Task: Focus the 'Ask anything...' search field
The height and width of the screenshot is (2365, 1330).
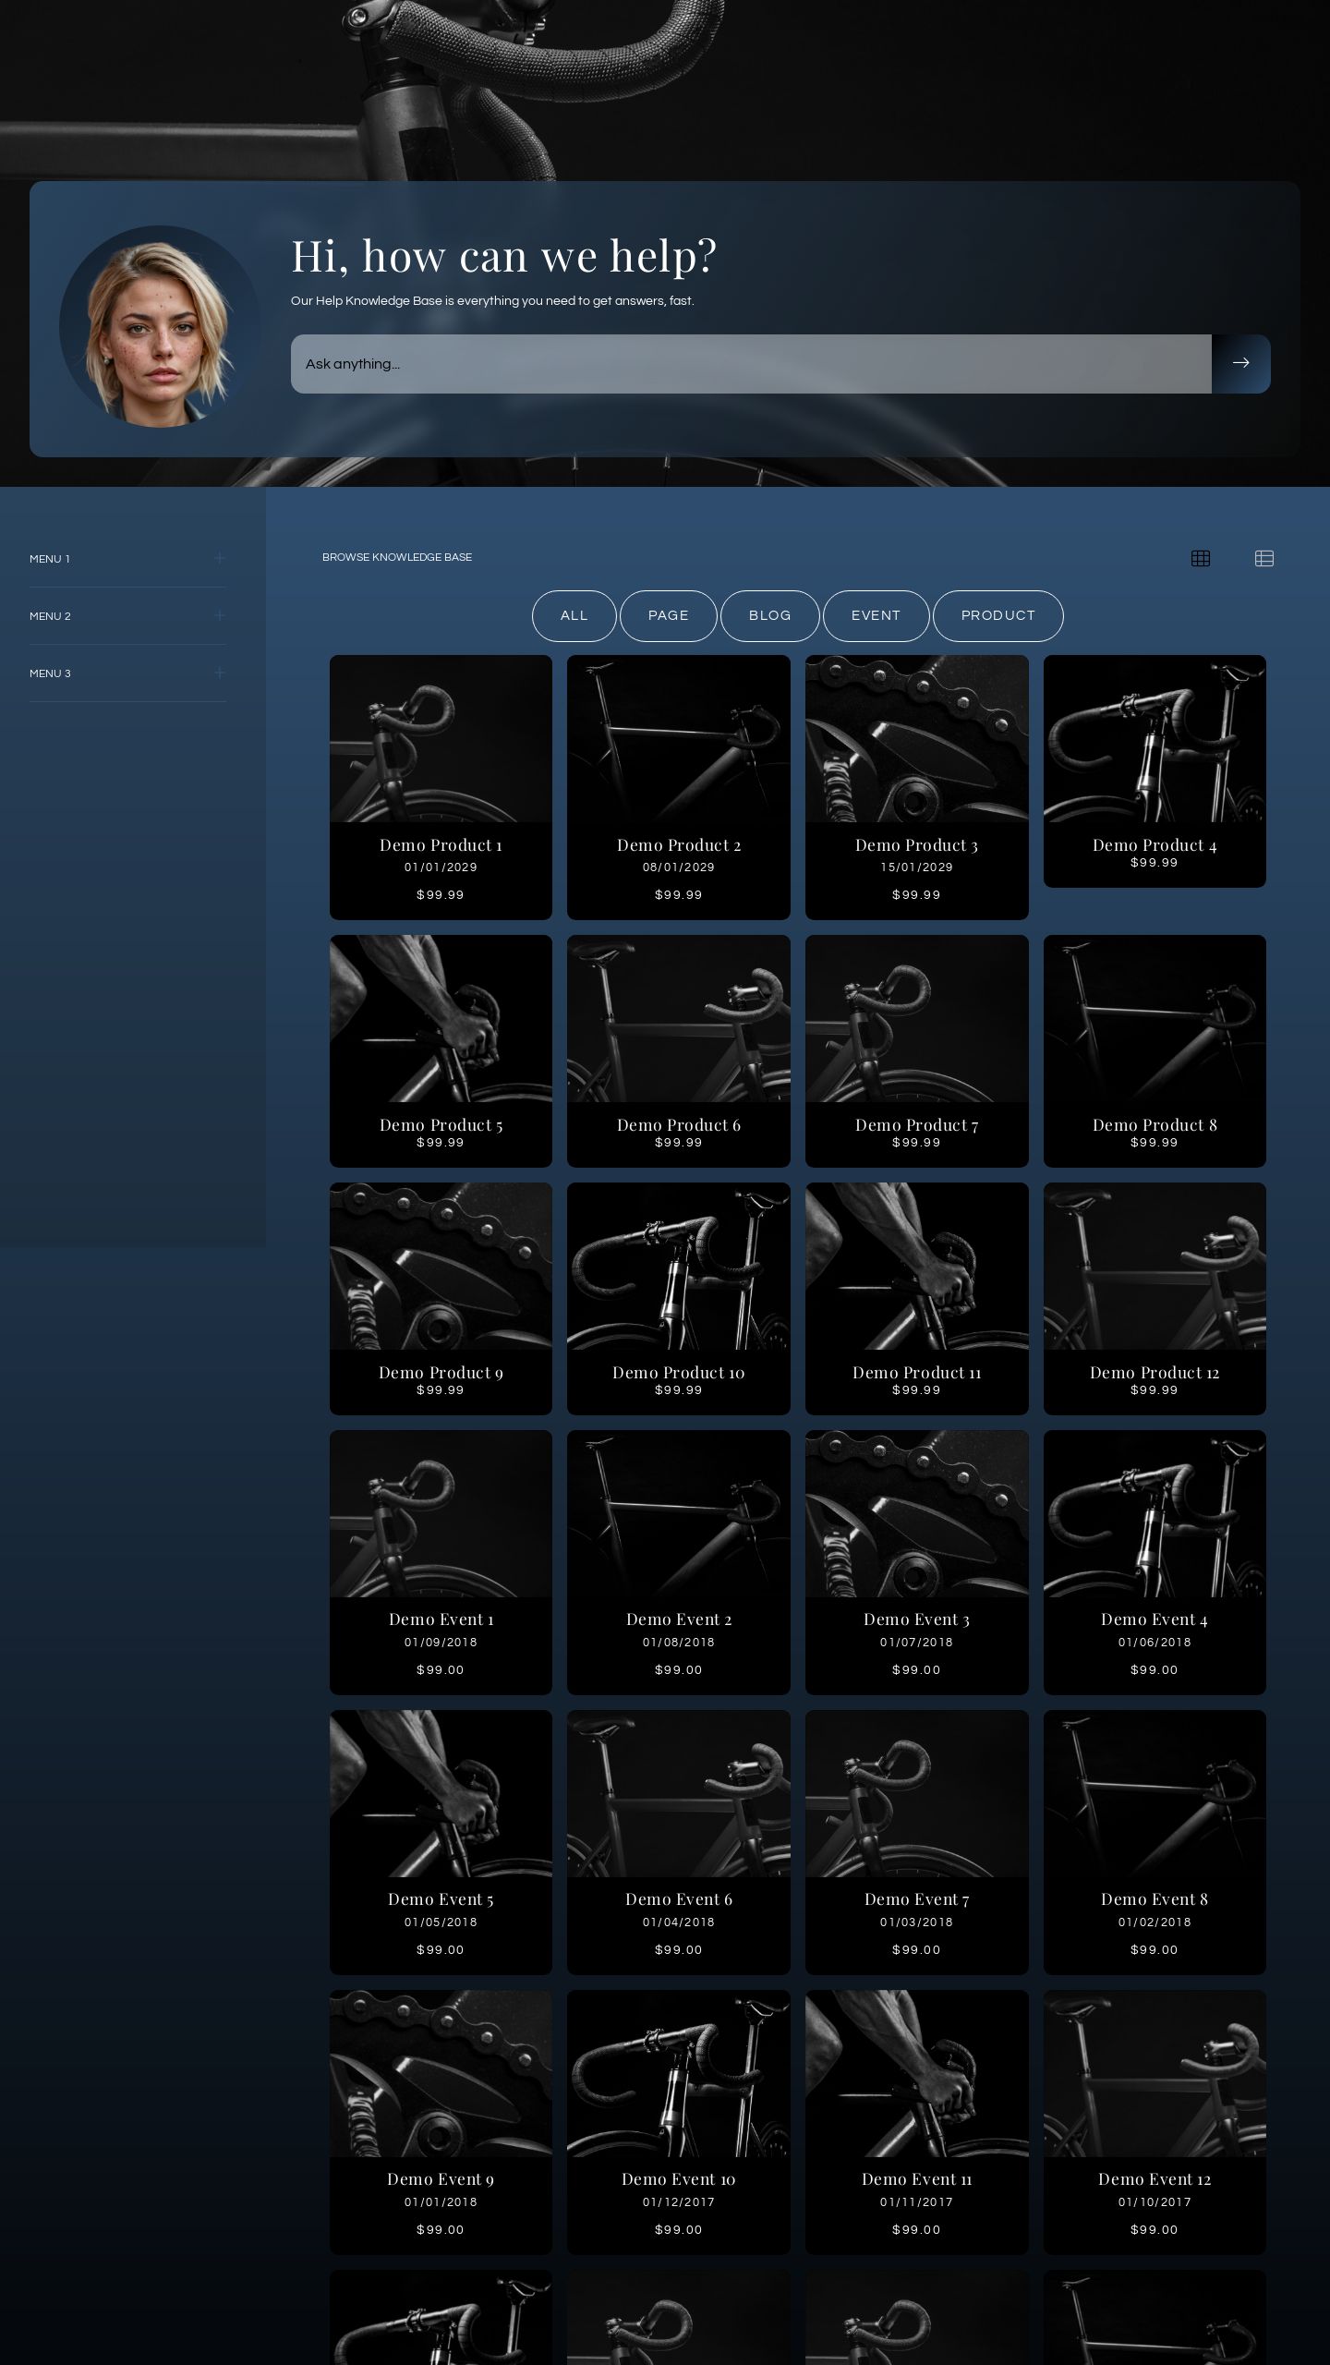Action: click(x=750, y=363)
